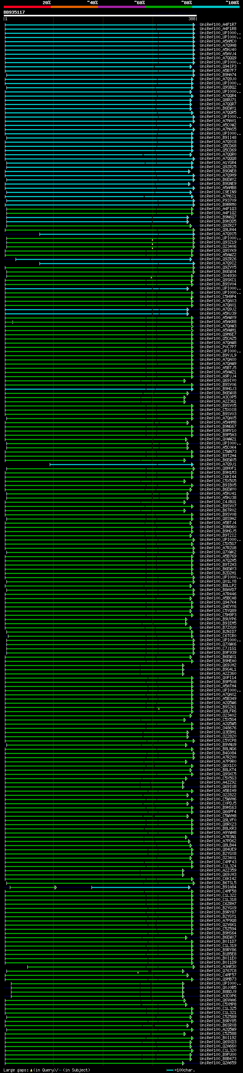Screen dimensions: 243x1073
Task: Select the UniRef100_A1YGR4 label
Action: [x=218, y=163]
